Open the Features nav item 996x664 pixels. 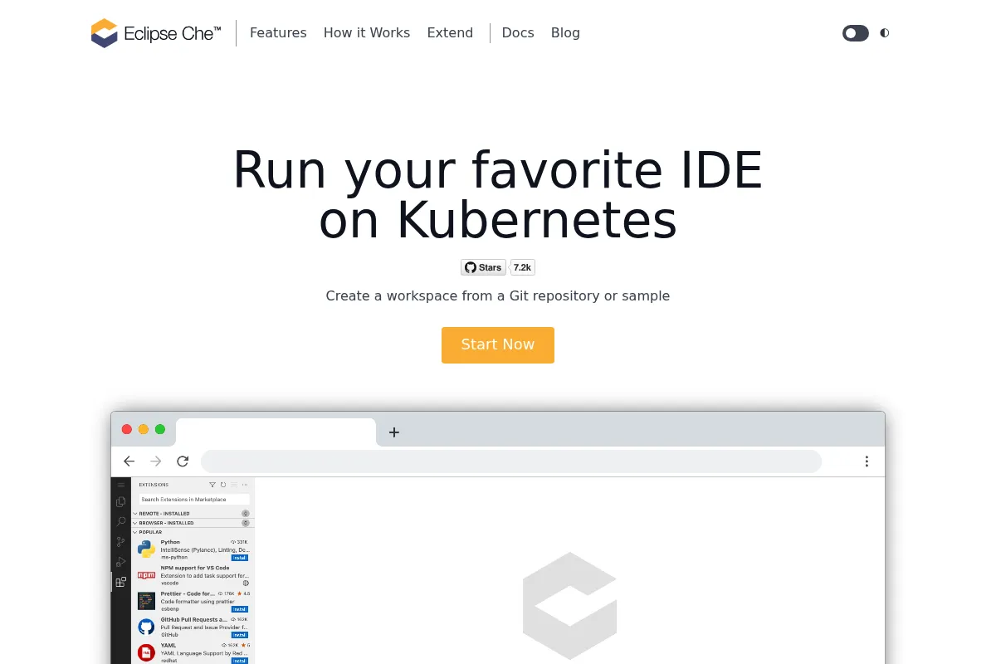click(278, 33)
